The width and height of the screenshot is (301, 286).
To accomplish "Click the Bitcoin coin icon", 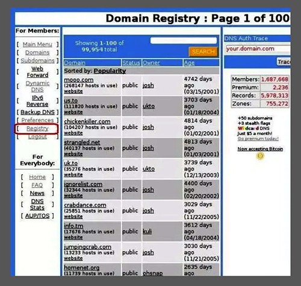I will [260, 156].
